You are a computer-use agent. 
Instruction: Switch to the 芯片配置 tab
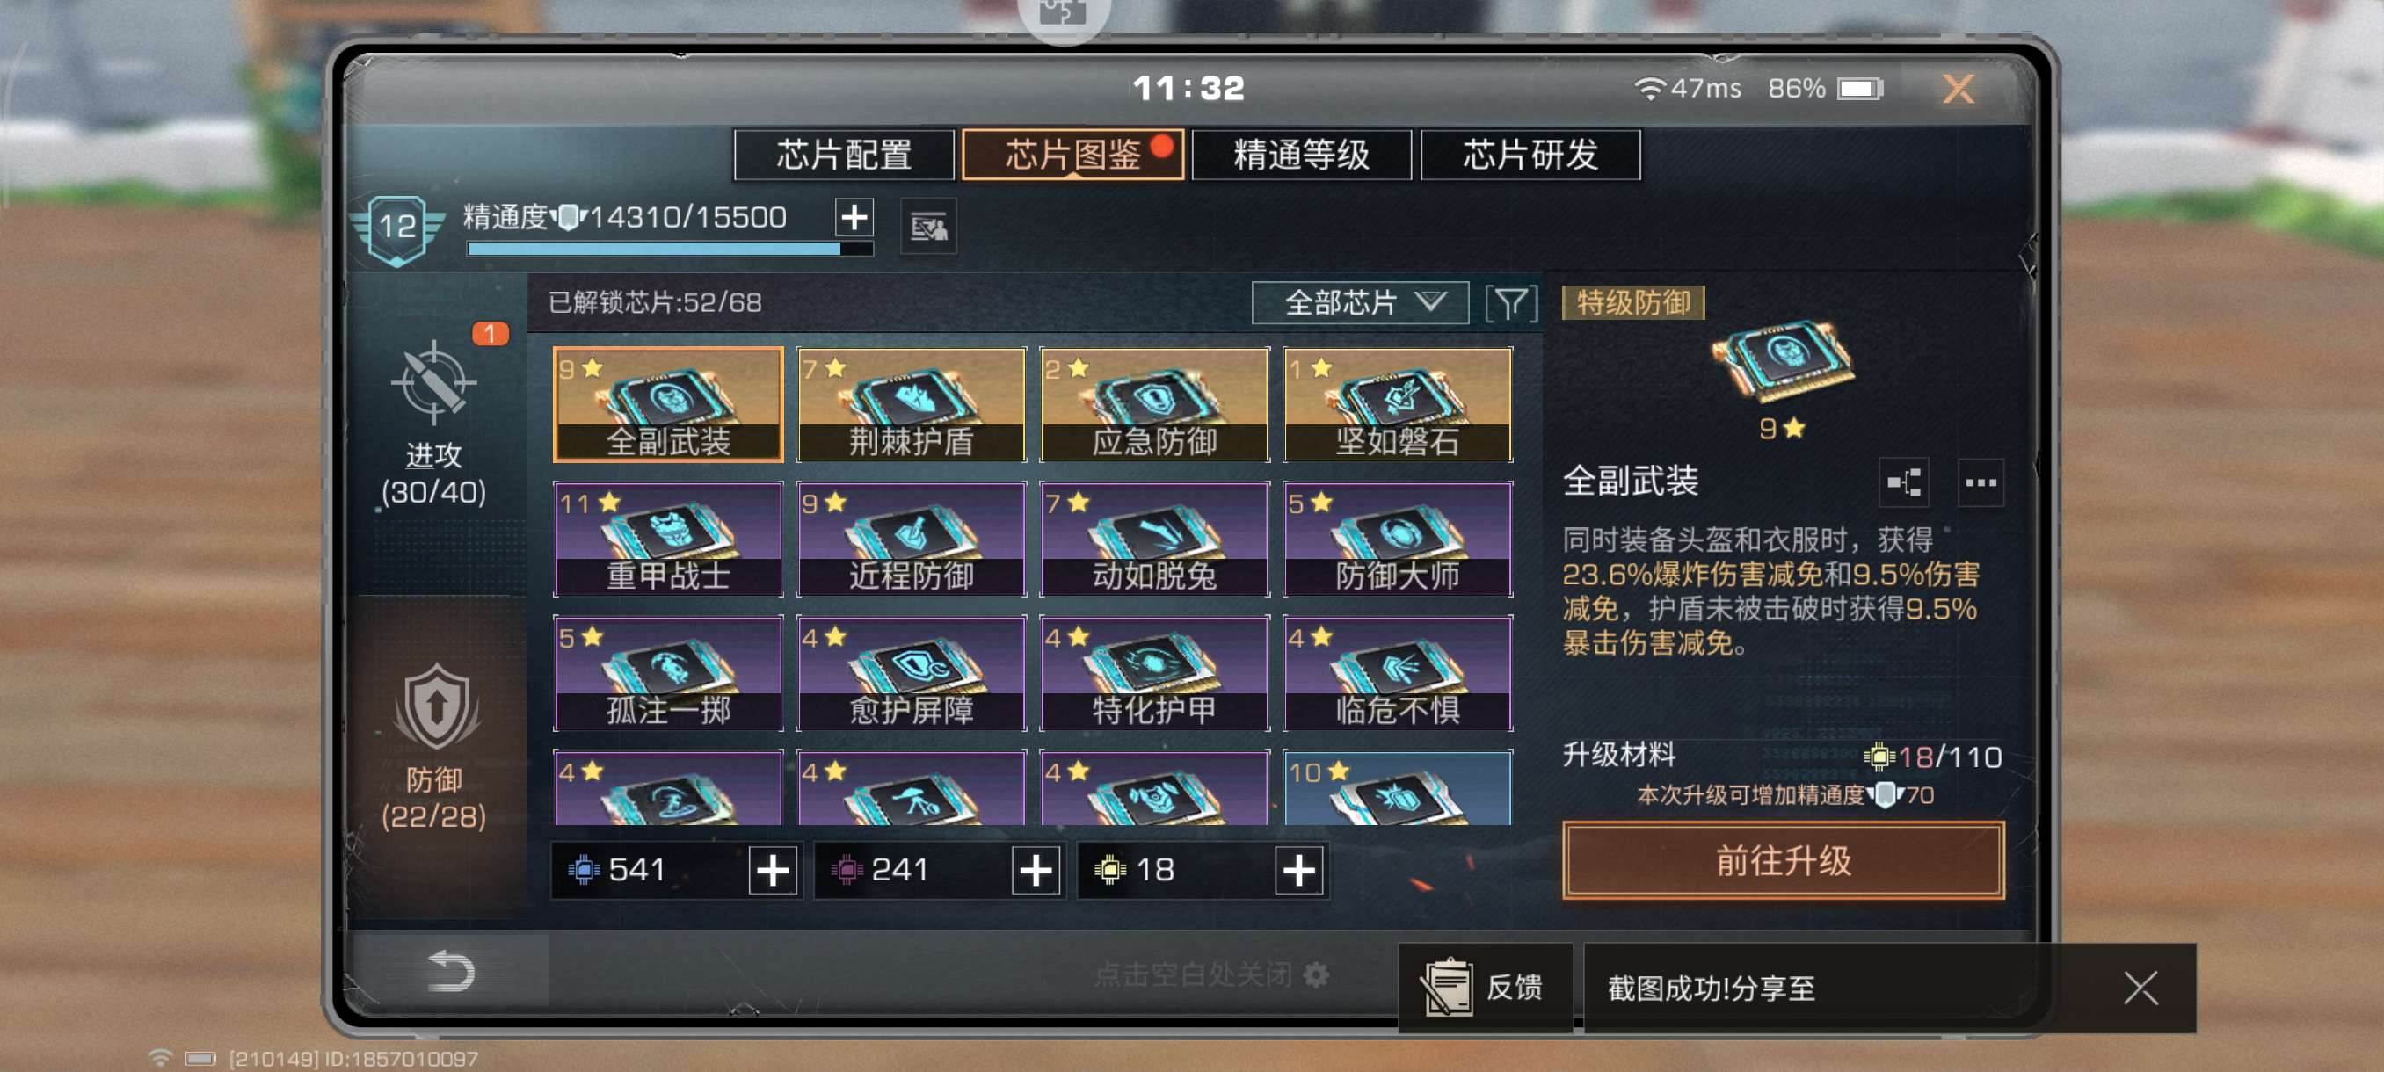844,155
